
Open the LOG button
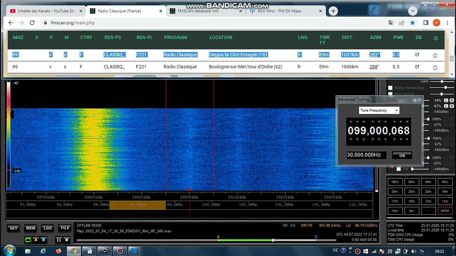pos(48,228)
